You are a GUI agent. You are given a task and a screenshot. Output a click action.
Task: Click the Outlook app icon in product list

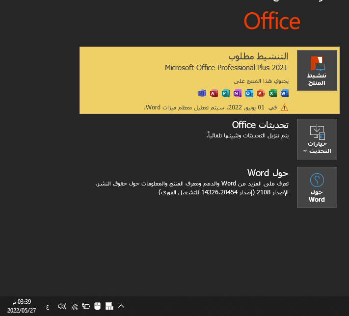[x=249, y=93]
